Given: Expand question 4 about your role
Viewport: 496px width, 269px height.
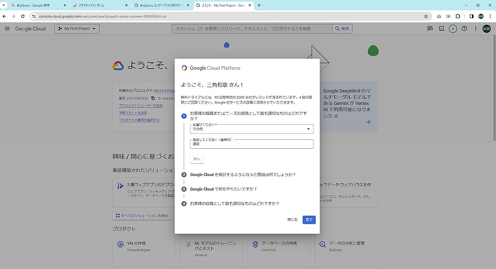Looking at the screenshot, I should click(234, 203).
